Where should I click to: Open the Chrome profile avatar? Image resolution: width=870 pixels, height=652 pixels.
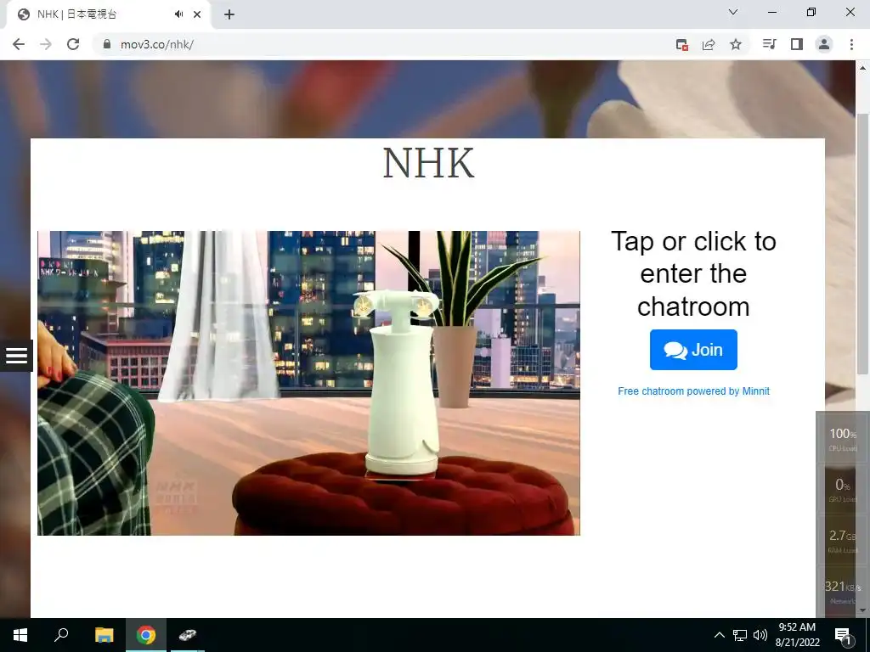tap(824, 44)
